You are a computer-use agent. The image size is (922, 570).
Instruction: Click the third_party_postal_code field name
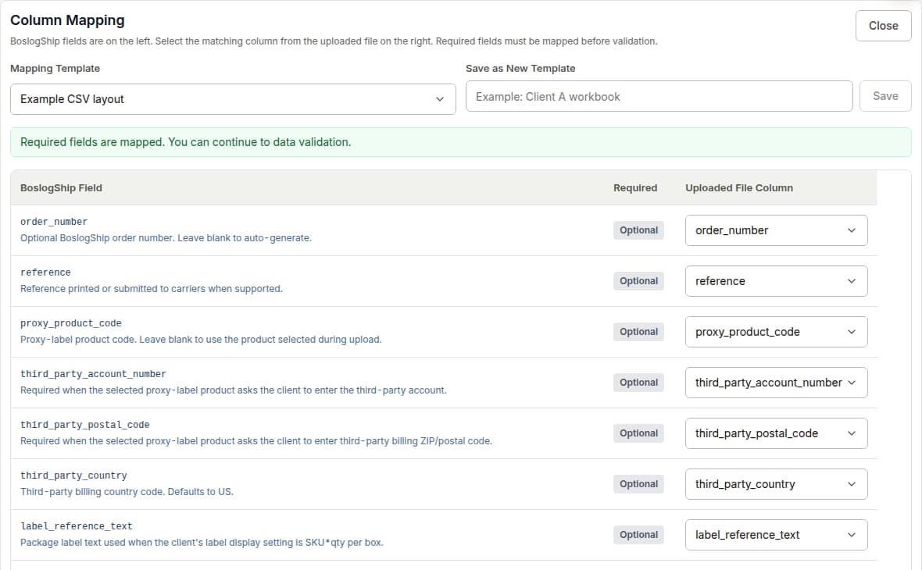[84, 425]
